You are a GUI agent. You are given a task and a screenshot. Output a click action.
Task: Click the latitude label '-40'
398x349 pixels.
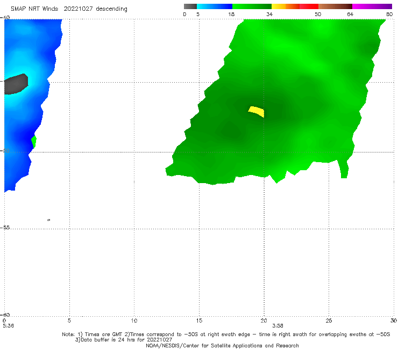(x=5, y=18)
